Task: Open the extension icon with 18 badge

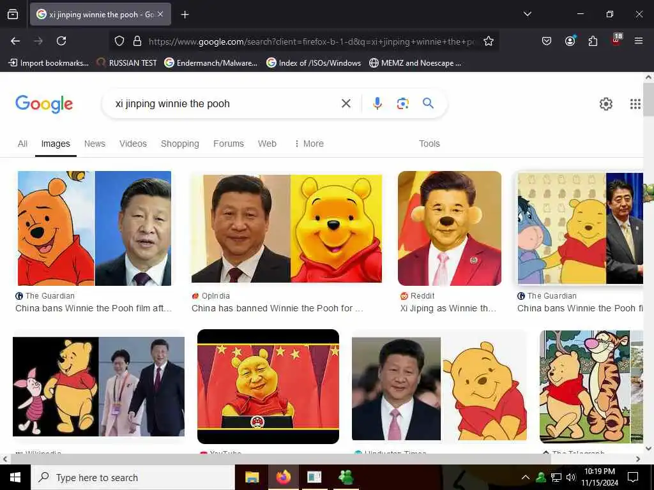Action: coord(616,40)
